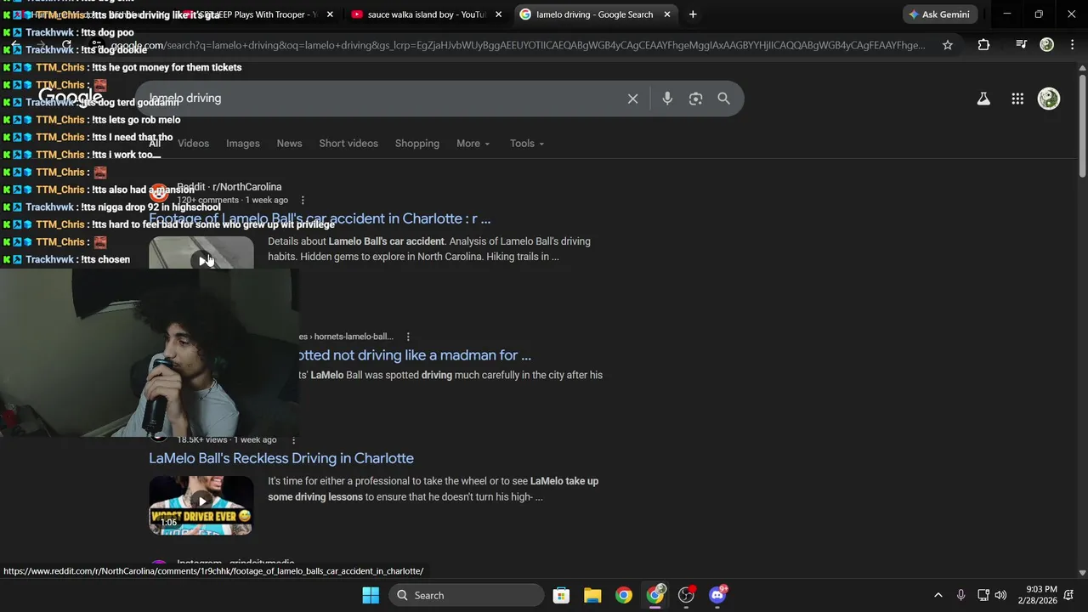This screenshot has height=612, width=1088.
Task: Open the Chrome three-dot menu
Action: [x=1073, y=45]
